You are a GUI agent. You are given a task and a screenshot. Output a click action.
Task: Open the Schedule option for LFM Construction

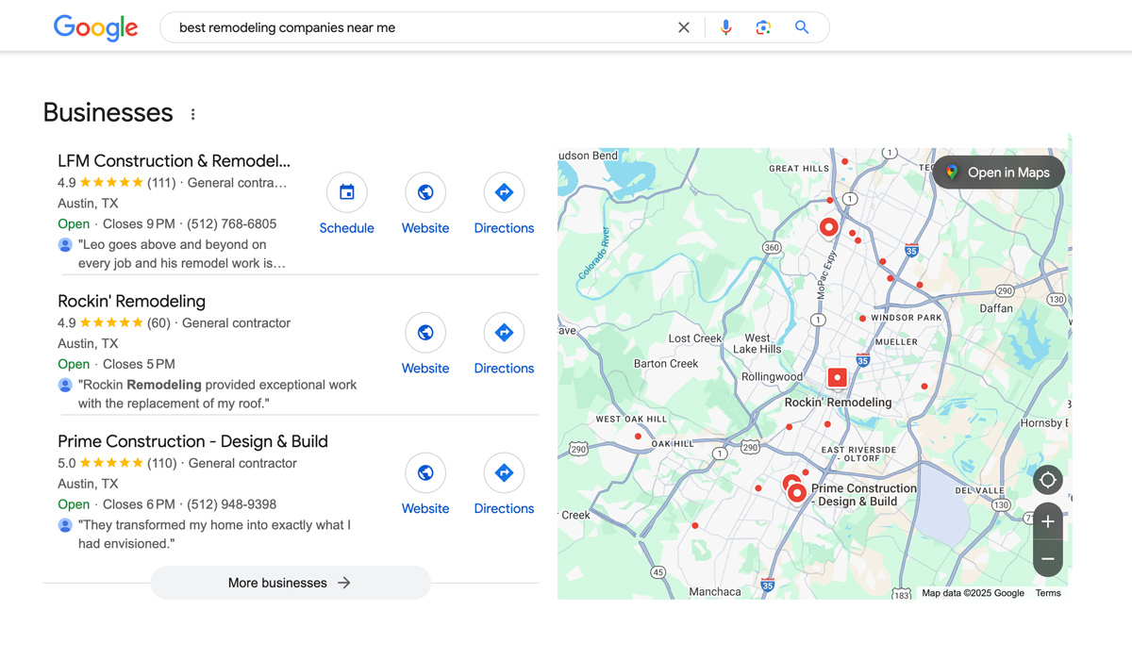346,192
